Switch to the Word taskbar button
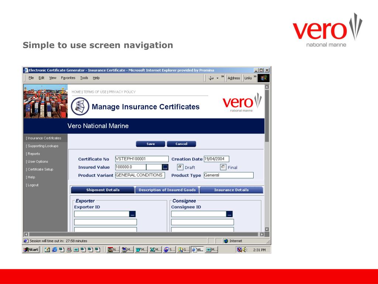Screen dimensions: 378x284 (141, 250)
